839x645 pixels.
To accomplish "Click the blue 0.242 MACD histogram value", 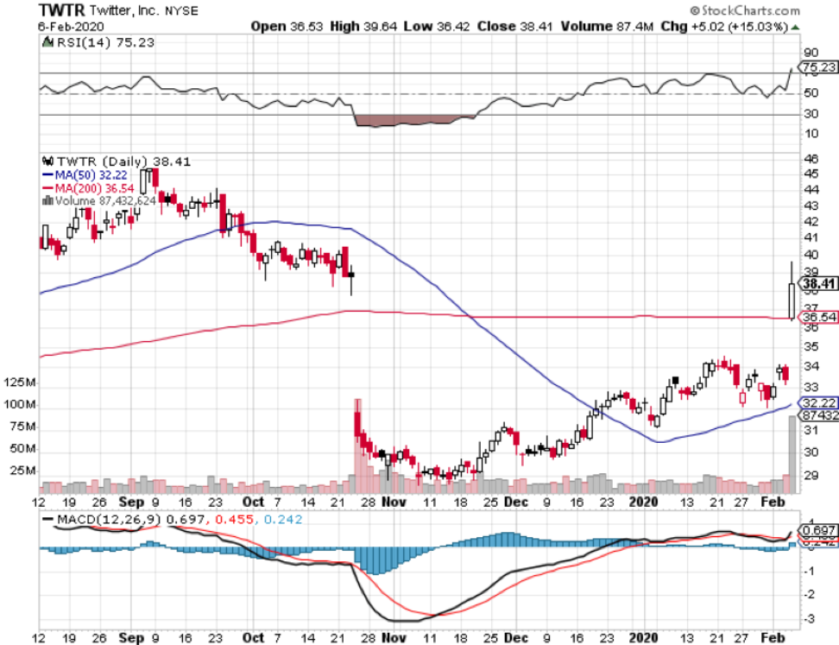I will (284, 519).
